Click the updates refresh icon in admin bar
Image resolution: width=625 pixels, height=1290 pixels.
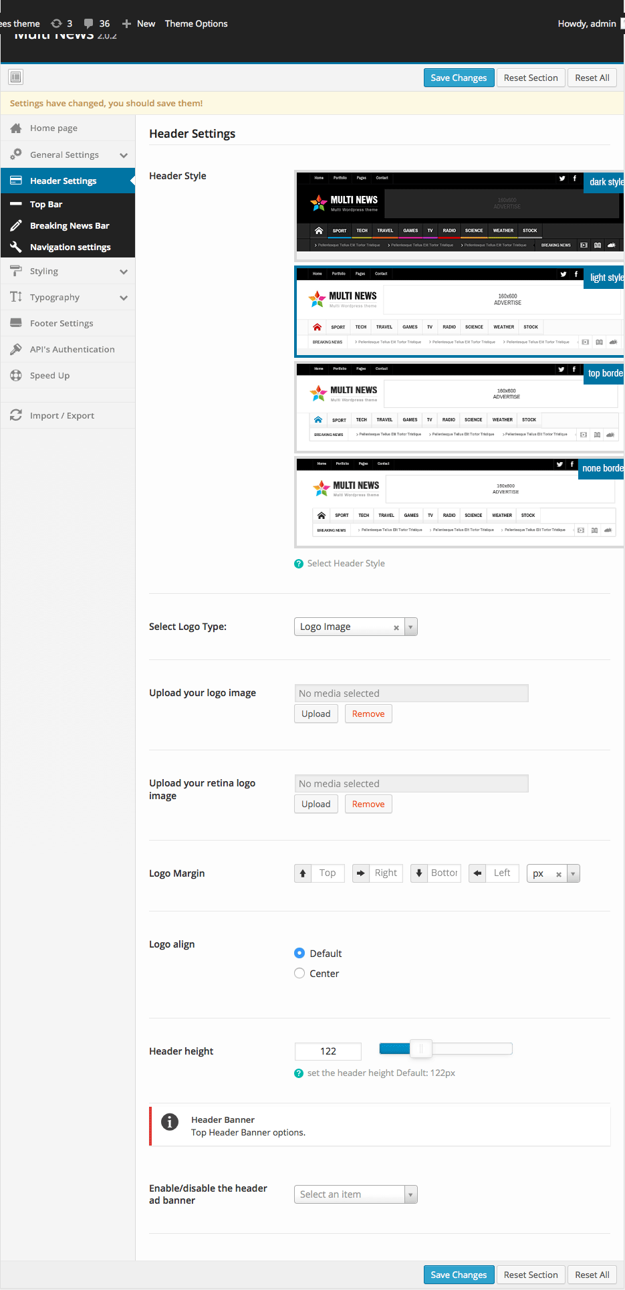tap(56, 23)
